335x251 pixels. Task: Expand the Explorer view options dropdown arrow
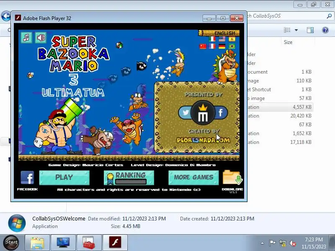[296, 30]
